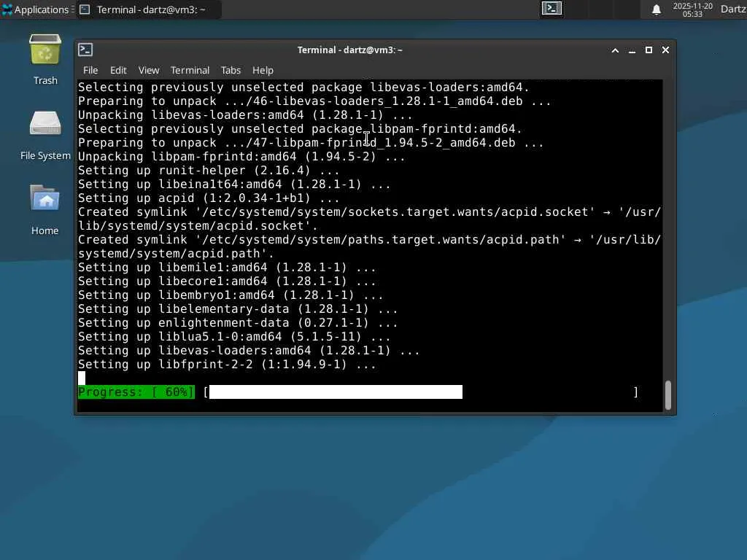Click the white installation progress bar

tap(336, 392)
